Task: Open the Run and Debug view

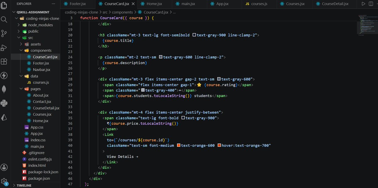Action: [4, 48]
